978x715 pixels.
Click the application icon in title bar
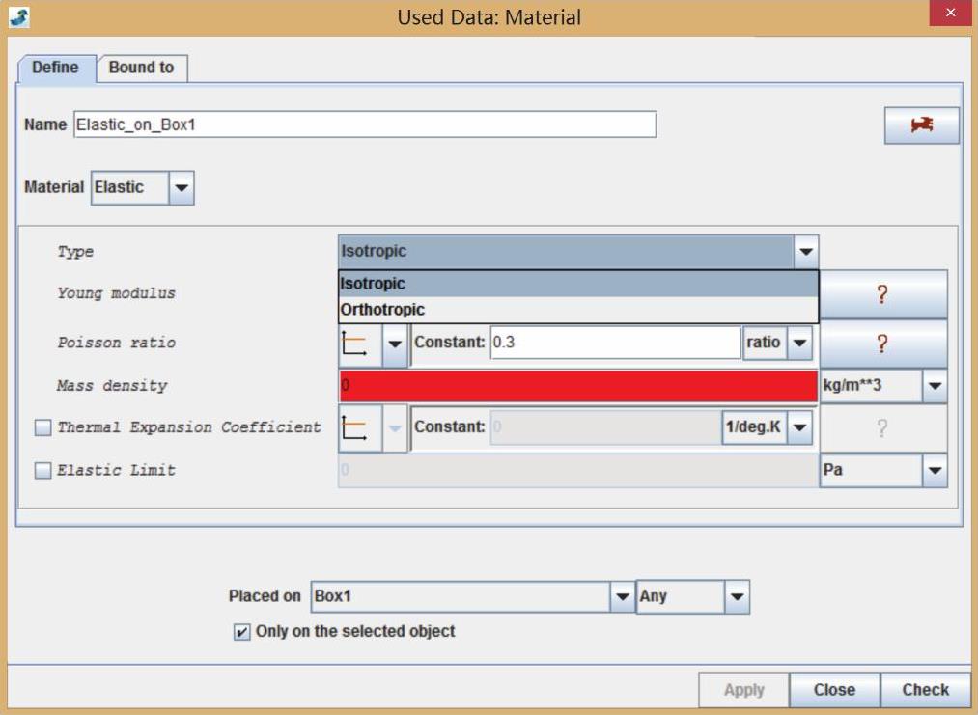(x=20, y=16)
